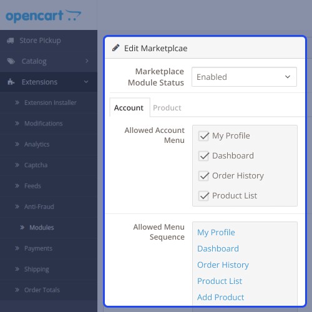Click the pencil icon beside Edit Marketplcae

pyautogui.click(x=115, y=48)
